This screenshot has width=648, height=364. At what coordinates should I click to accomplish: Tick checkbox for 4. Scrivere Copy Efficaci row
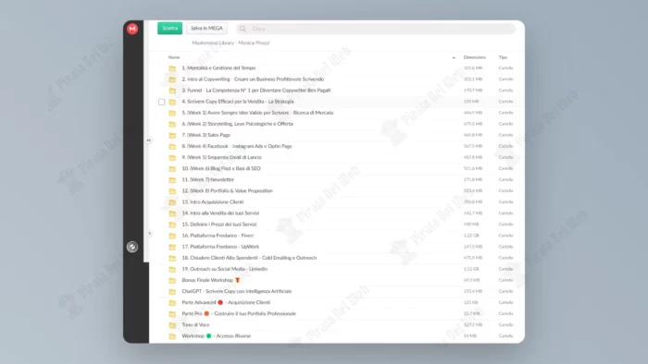(x=162, y=102)
